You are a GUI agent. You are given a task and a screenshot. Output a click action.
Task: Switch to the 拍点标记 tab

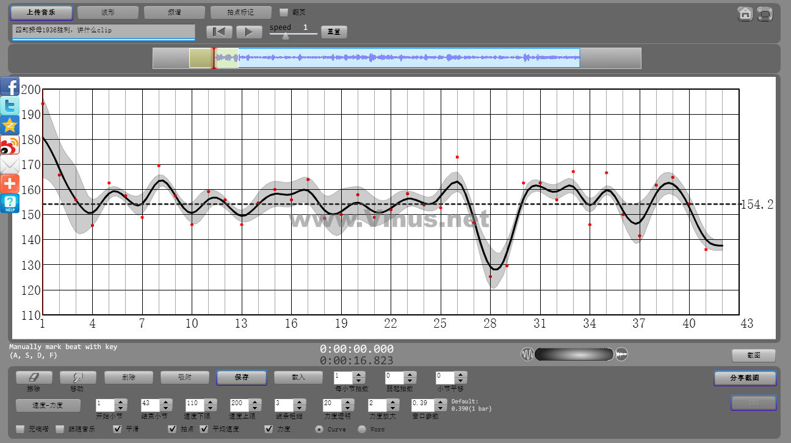coord(241,12)
